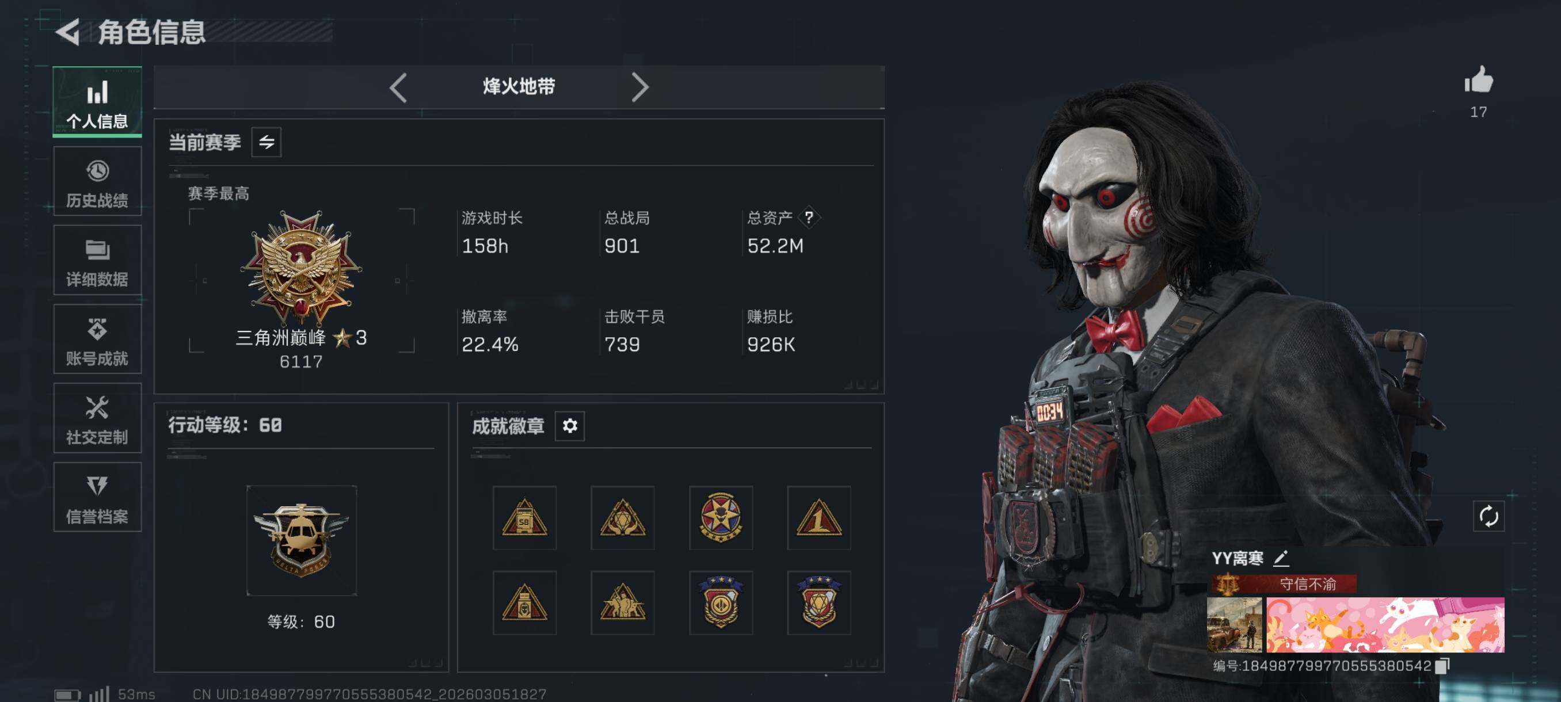Click the helicopter operation level badge
This screenshot has height=702, width=1561.
301,540
